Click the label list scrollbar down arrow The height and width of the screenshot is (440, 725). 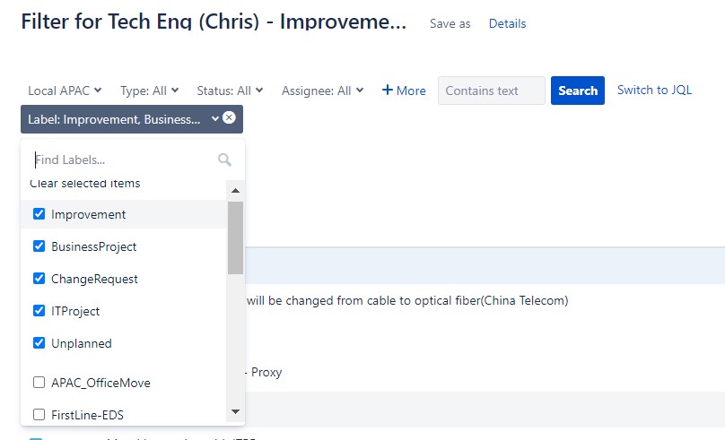coord(235,411)
